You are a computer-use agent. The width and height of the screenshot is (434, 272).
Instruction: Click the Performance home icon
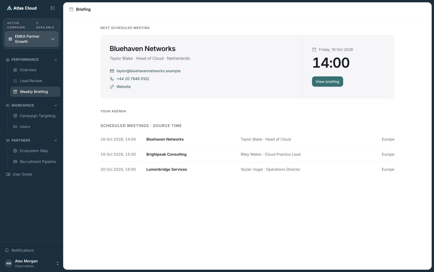pos(8,60)
